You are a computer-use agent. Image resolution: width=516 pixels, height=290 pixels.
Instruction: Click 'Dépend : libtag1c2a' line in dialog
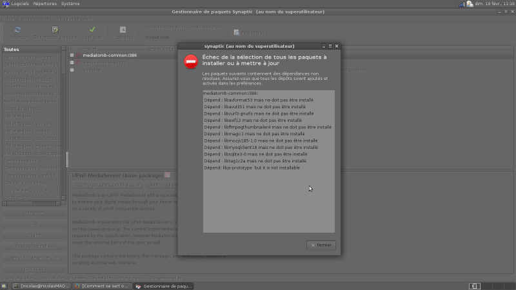click(x=255, y=160)
